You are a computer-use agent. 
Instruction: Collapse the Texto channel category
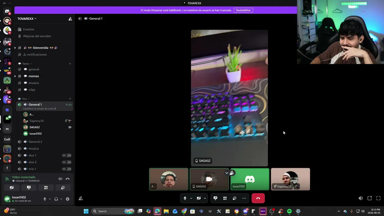[25, 64]
